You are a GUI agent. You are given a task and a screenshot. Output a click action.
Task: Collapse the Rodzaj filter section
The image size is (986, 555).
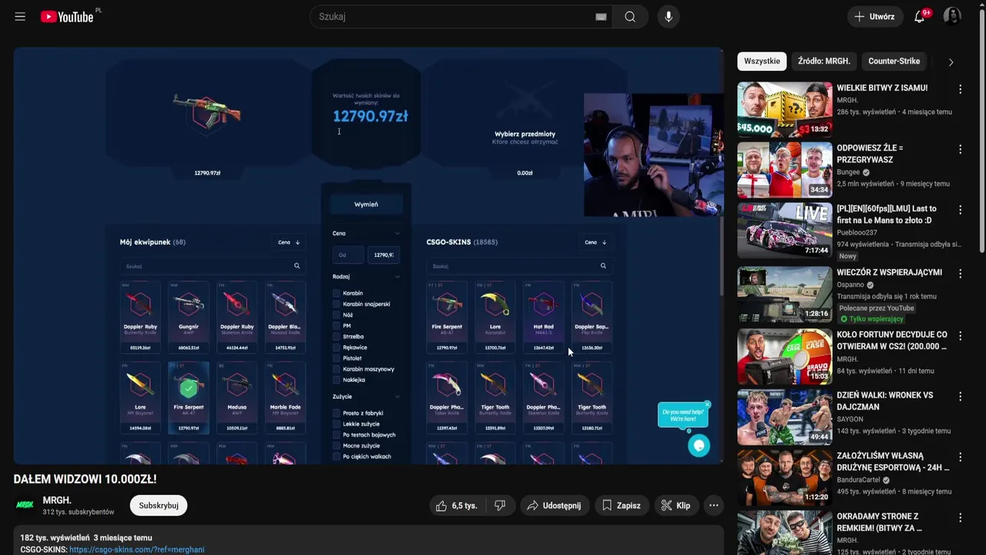(x=397, y=276)
